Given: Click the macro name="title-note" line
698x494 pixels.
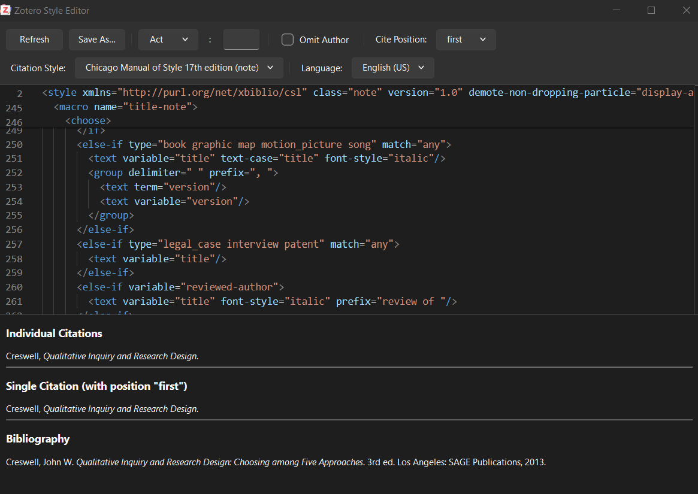Looking at the screenshot, I should click(126, 107).
